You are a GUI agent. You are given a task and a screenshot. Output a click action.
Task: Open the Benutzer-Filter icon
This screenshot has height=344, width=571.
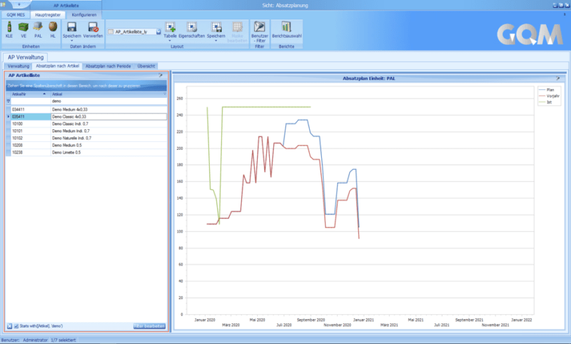[260, 27]
